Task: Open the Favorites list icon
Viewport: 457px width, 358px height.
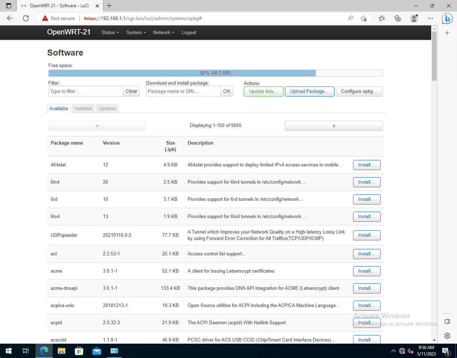Action: [x=382, y=18]
